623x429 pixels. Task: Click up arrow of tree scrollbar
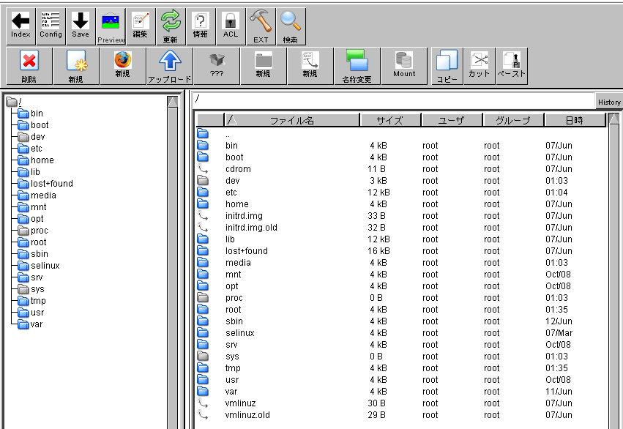(x=173, y=102)
